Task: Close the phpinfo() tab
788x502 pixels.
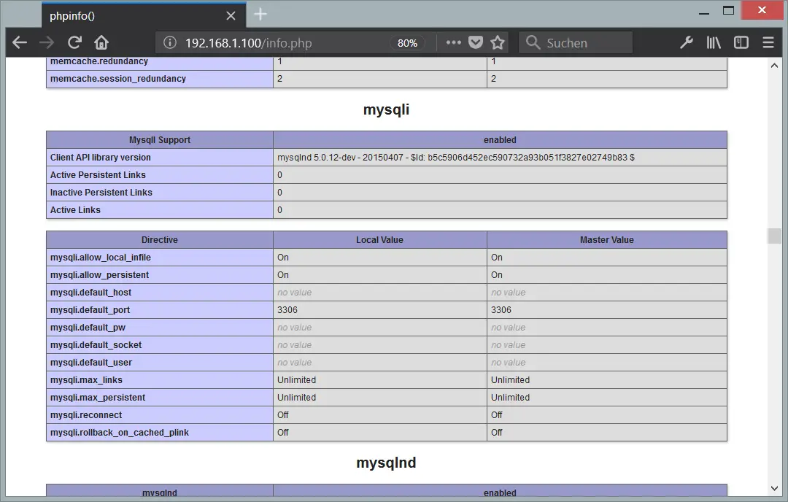Action: (x=231, y=16)
